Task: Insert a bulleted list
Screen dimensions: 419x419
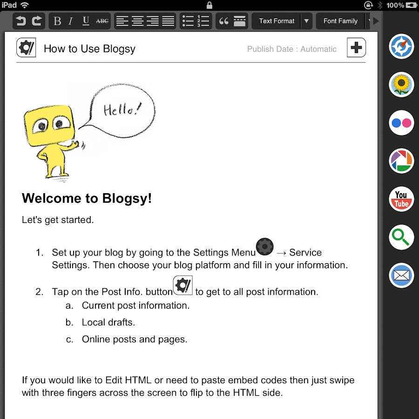Action: pyautogui.click(x=188, y=21)
